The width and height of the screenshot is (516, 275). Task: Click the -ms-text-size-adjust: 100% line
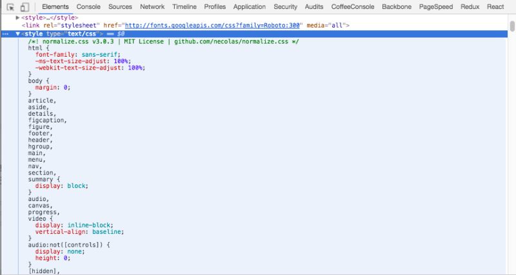(83, 61)
